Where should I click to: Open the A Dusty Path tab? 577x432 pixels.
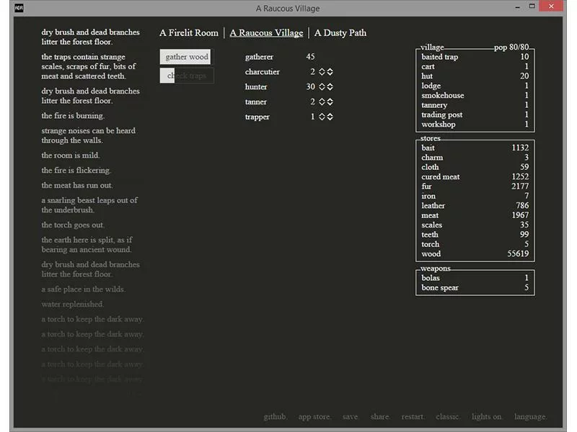[340, 32]
